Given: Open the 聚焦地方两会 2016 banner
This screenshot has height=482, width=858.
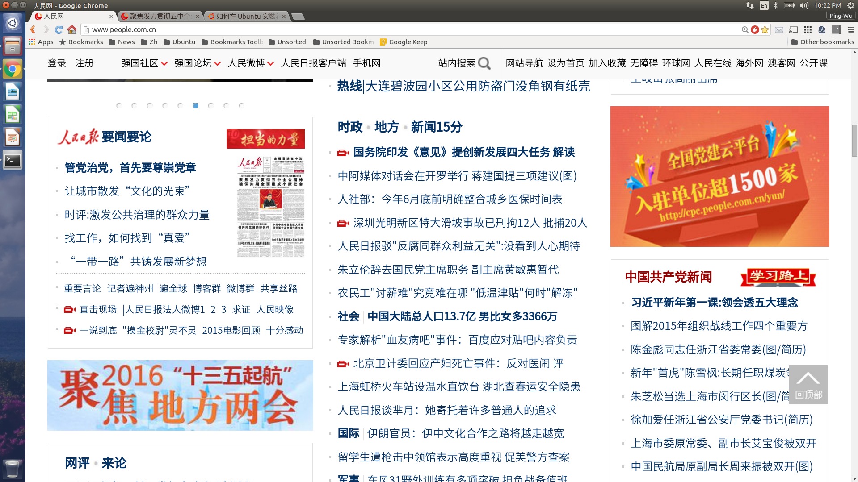Looking at the screenshot, I should (180, 395).
